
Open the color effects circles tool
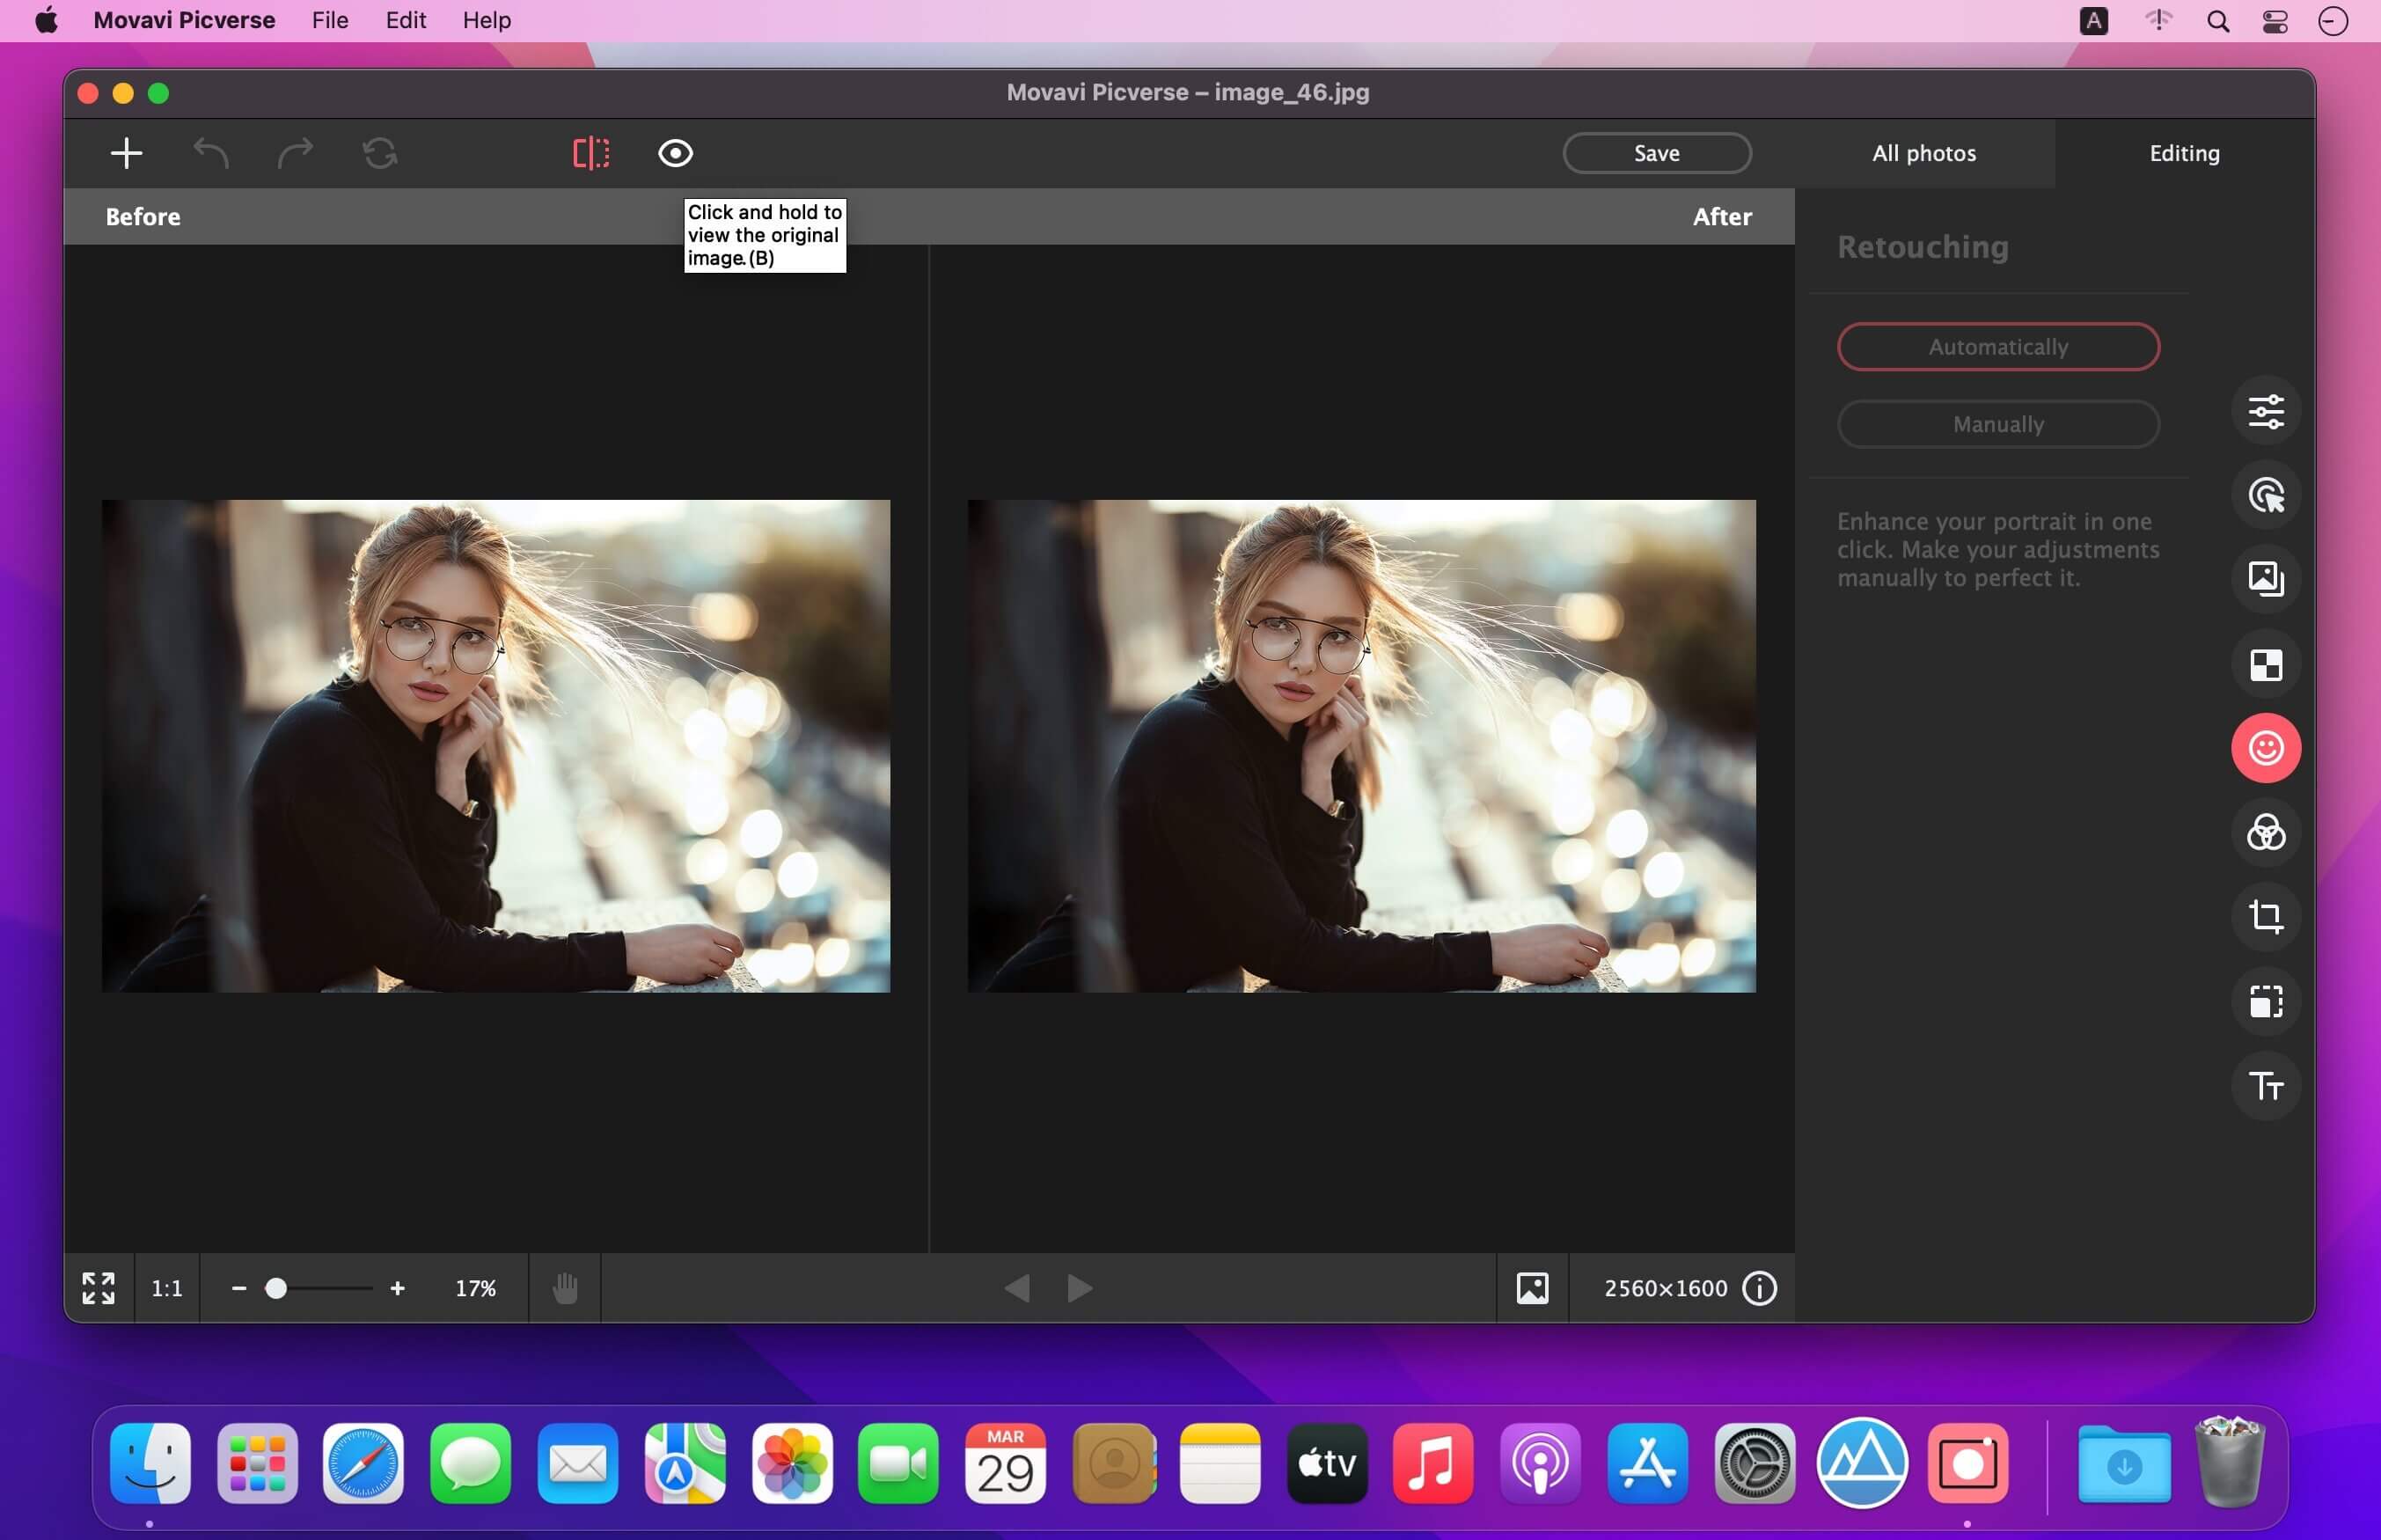click(x=2265, y=832)
